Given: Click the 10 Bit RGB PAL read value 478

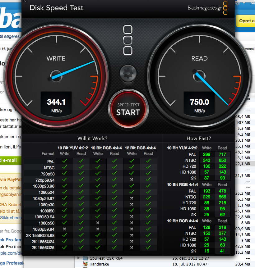Looking at the screenshot, I should (x=222, y=191).
